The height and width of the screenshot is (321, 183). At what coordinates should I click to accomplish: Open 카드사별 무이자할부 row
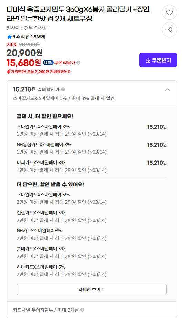(x=92, y=310)
